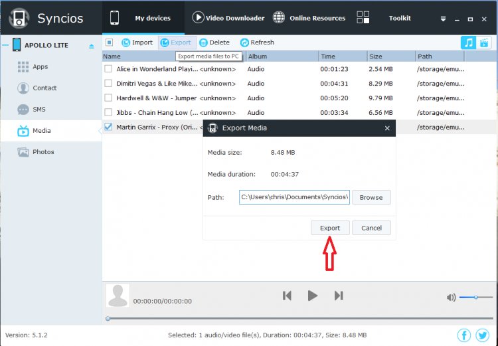Tick the Hardwell & W&W track checkbox
498x346 pixels.
[108, 98]
